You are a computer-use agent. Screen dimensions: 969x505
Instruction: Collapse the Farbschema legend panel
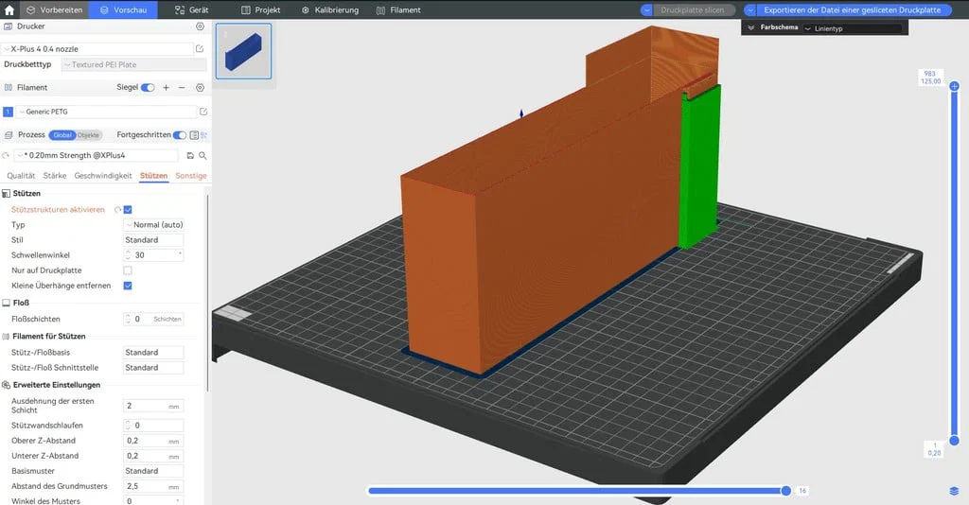[750, 27]
